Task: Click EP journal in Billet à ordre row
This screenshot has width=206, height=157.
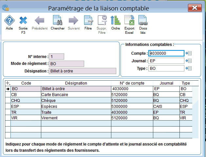Action: (166, 89)
